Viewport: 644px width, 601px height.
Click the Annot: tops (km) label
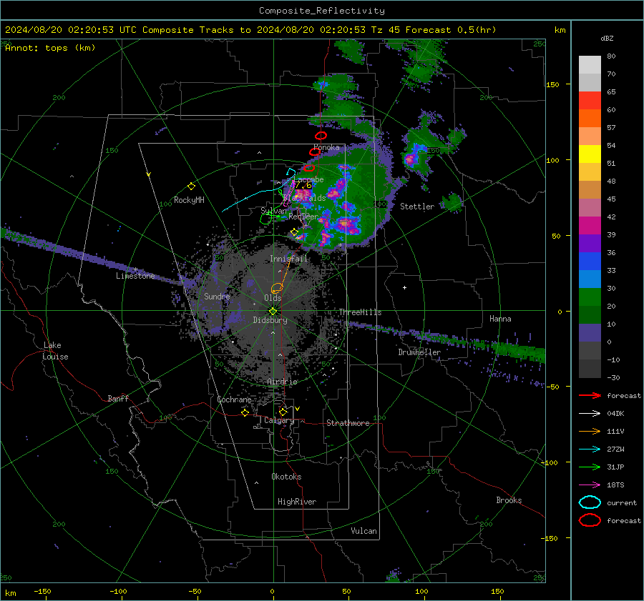(x=50, y=48)
